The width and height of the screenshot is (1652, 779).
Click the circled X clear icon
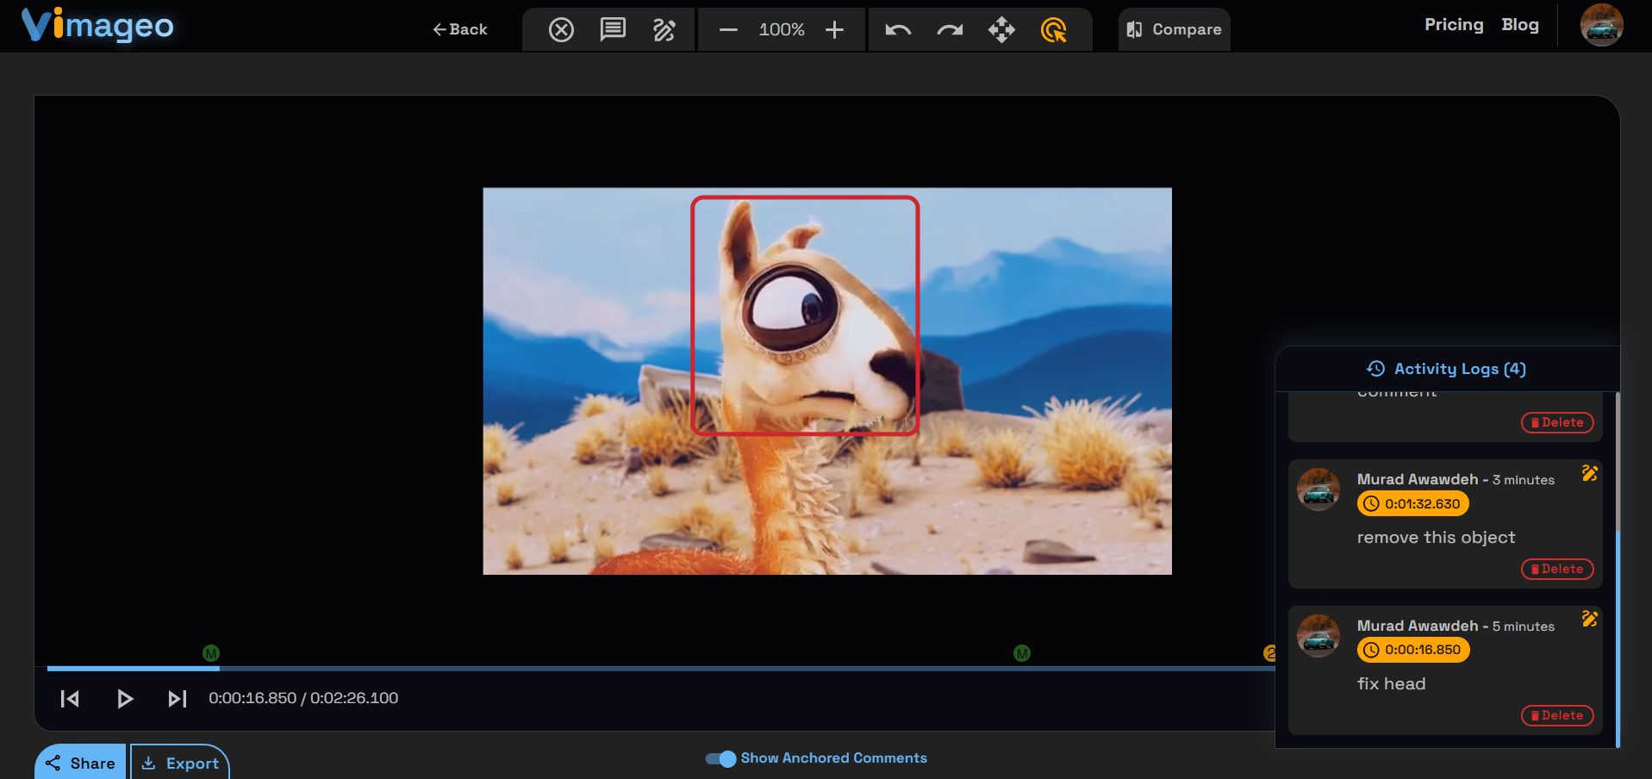pyautogui.click(x=561, y=30)
